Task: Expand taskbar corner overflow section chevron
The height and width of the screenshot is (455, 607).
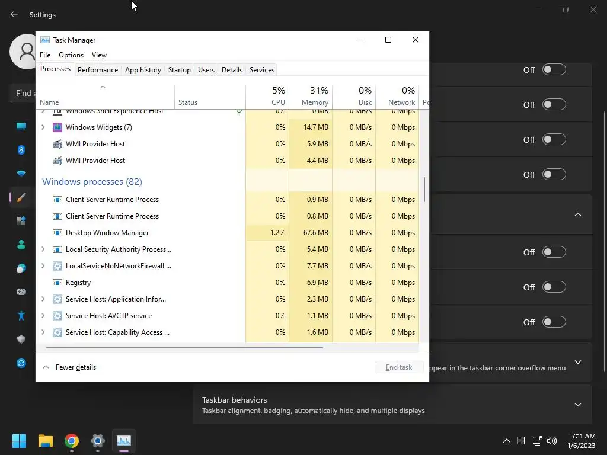Action: [578, 362]
